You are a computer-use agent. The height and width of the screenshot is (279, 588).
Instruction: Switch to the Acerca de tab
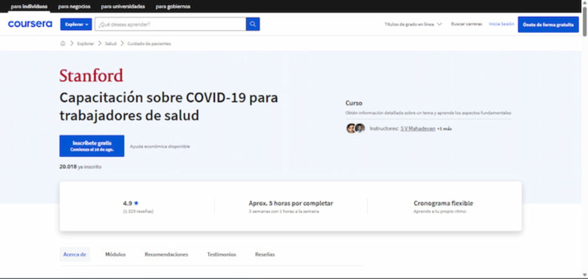click(x=75, y=254)
